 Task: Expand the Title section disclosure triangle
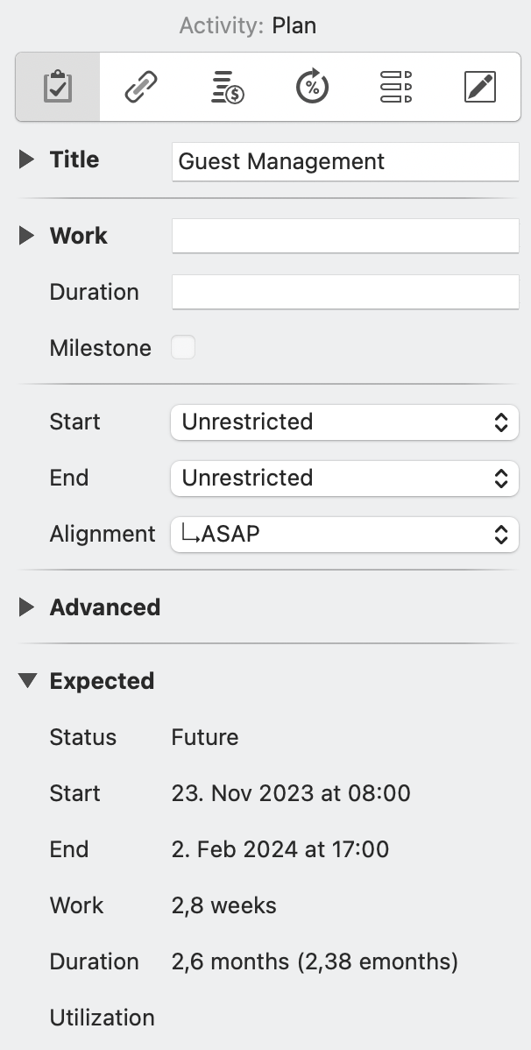[x=25, y=159]
